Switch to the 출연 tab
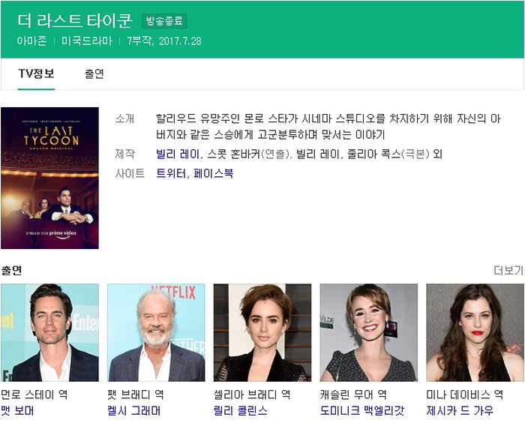 [94, 73]
